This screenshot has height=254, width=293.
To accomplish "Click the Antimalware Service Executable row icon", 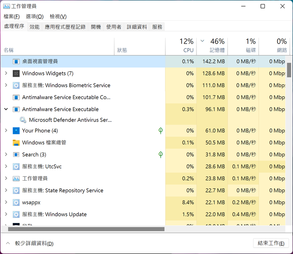I will (16, 109).
